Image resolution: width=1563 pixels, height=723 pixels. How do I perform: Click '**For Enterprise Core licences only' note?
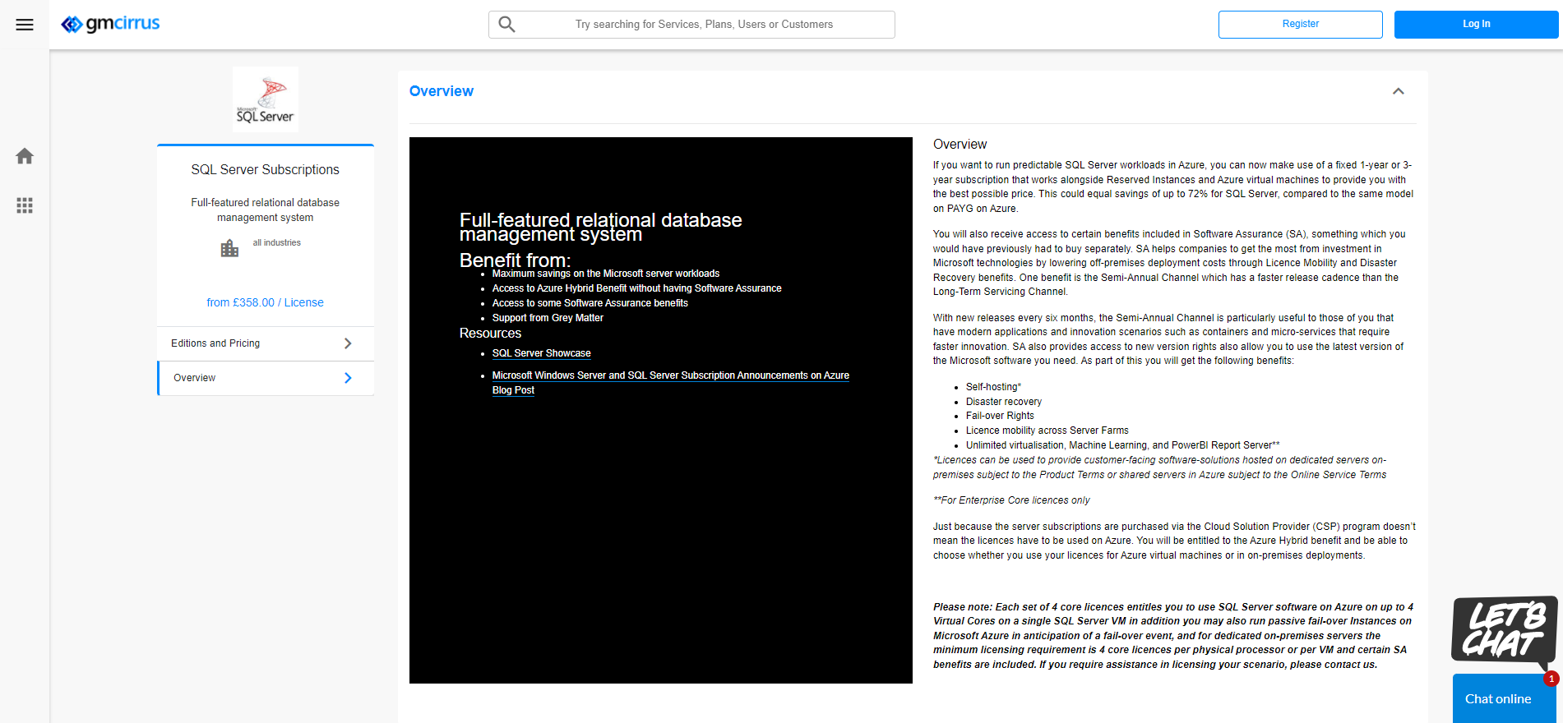(1011, 500)
